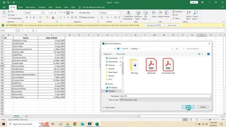Open the Font name dropdown
226x127 pixels.
tap(41, 13)
